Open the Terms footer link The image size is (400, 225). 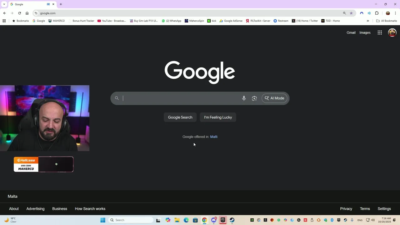(x=365, y=209)
